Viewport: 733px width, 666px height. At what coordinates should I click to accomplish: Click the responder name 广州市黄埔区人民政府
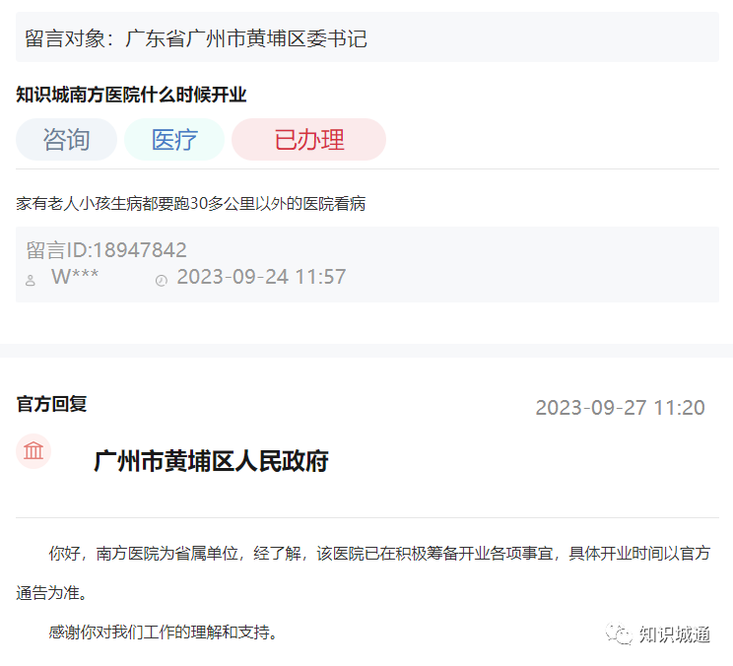211,461
